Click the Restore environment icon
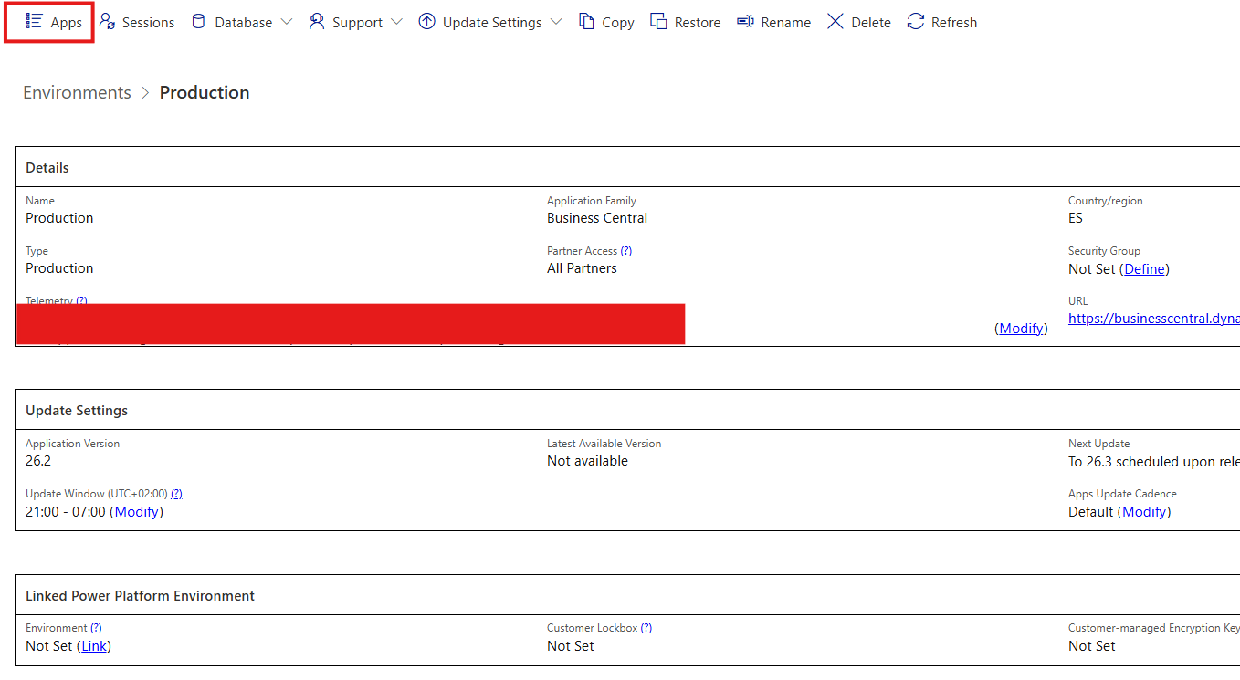The height and width of the screenshot is (680, 1240). 658,21
